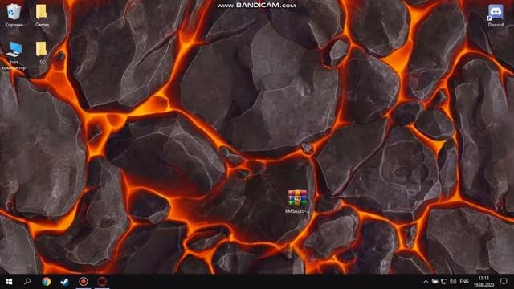Open the volume speaker tray icon
Screen dimensions: 514x289
click(453, 282)
